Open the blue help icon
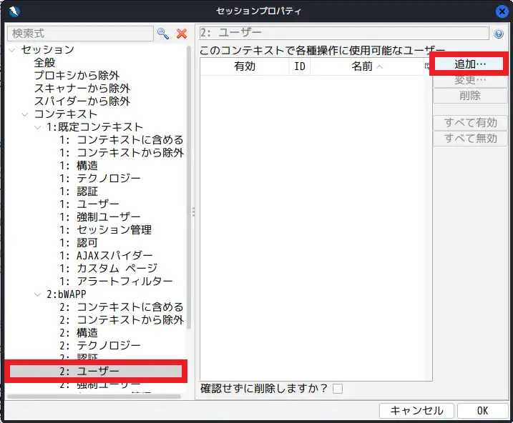The height and width of the screenshot is (423, 513). click(499, 34)
